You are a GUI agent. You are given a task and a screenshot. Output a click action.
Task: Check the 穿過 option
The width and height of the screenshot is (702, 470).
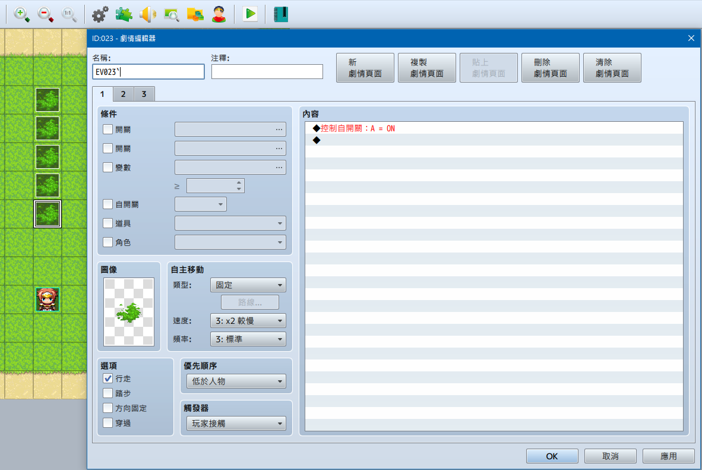pos(108,422)
